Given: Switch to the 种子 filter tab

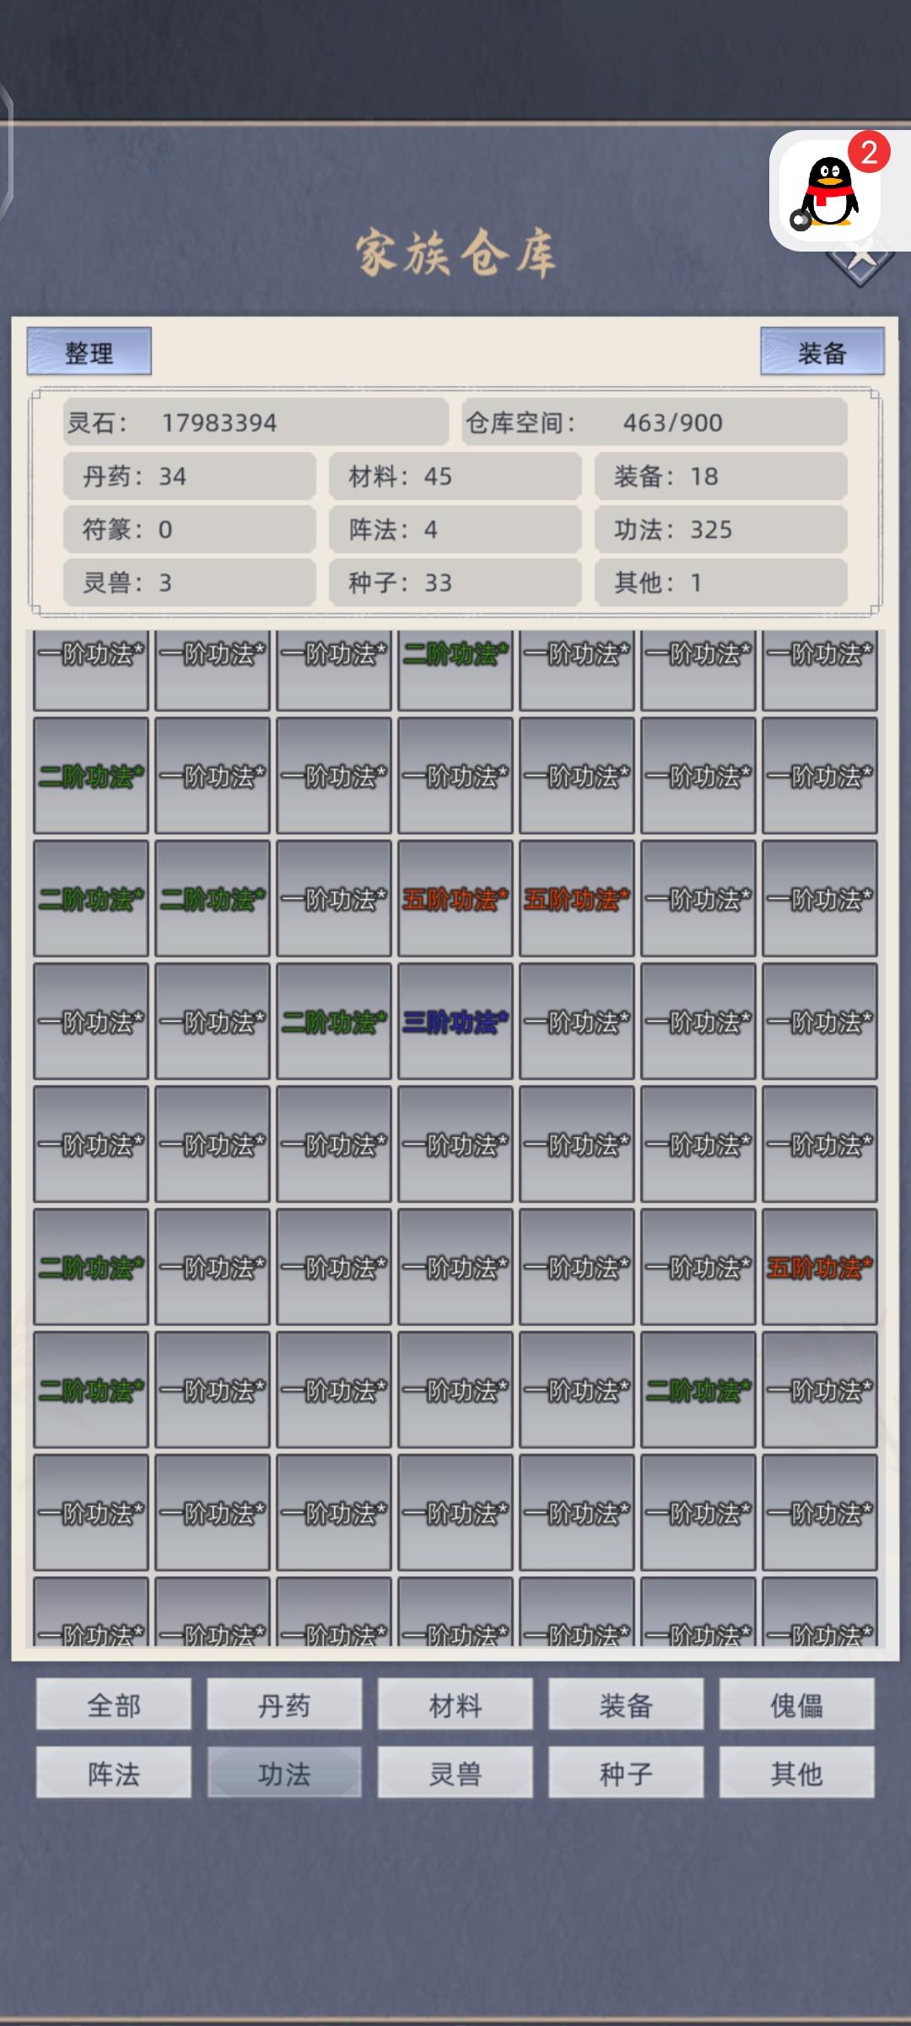Looking at the screenshot, I should (x=626, y=1773).
